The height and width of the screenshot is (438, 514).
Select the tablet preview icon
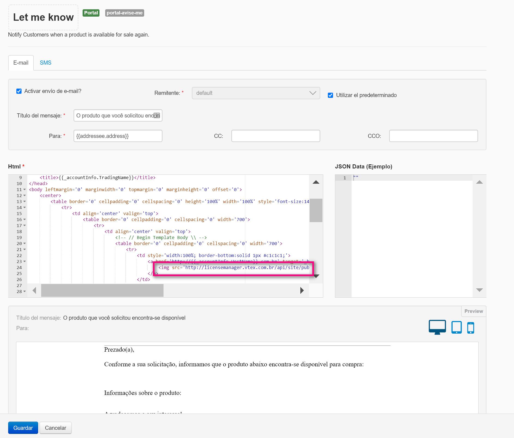tap(456, 327)
